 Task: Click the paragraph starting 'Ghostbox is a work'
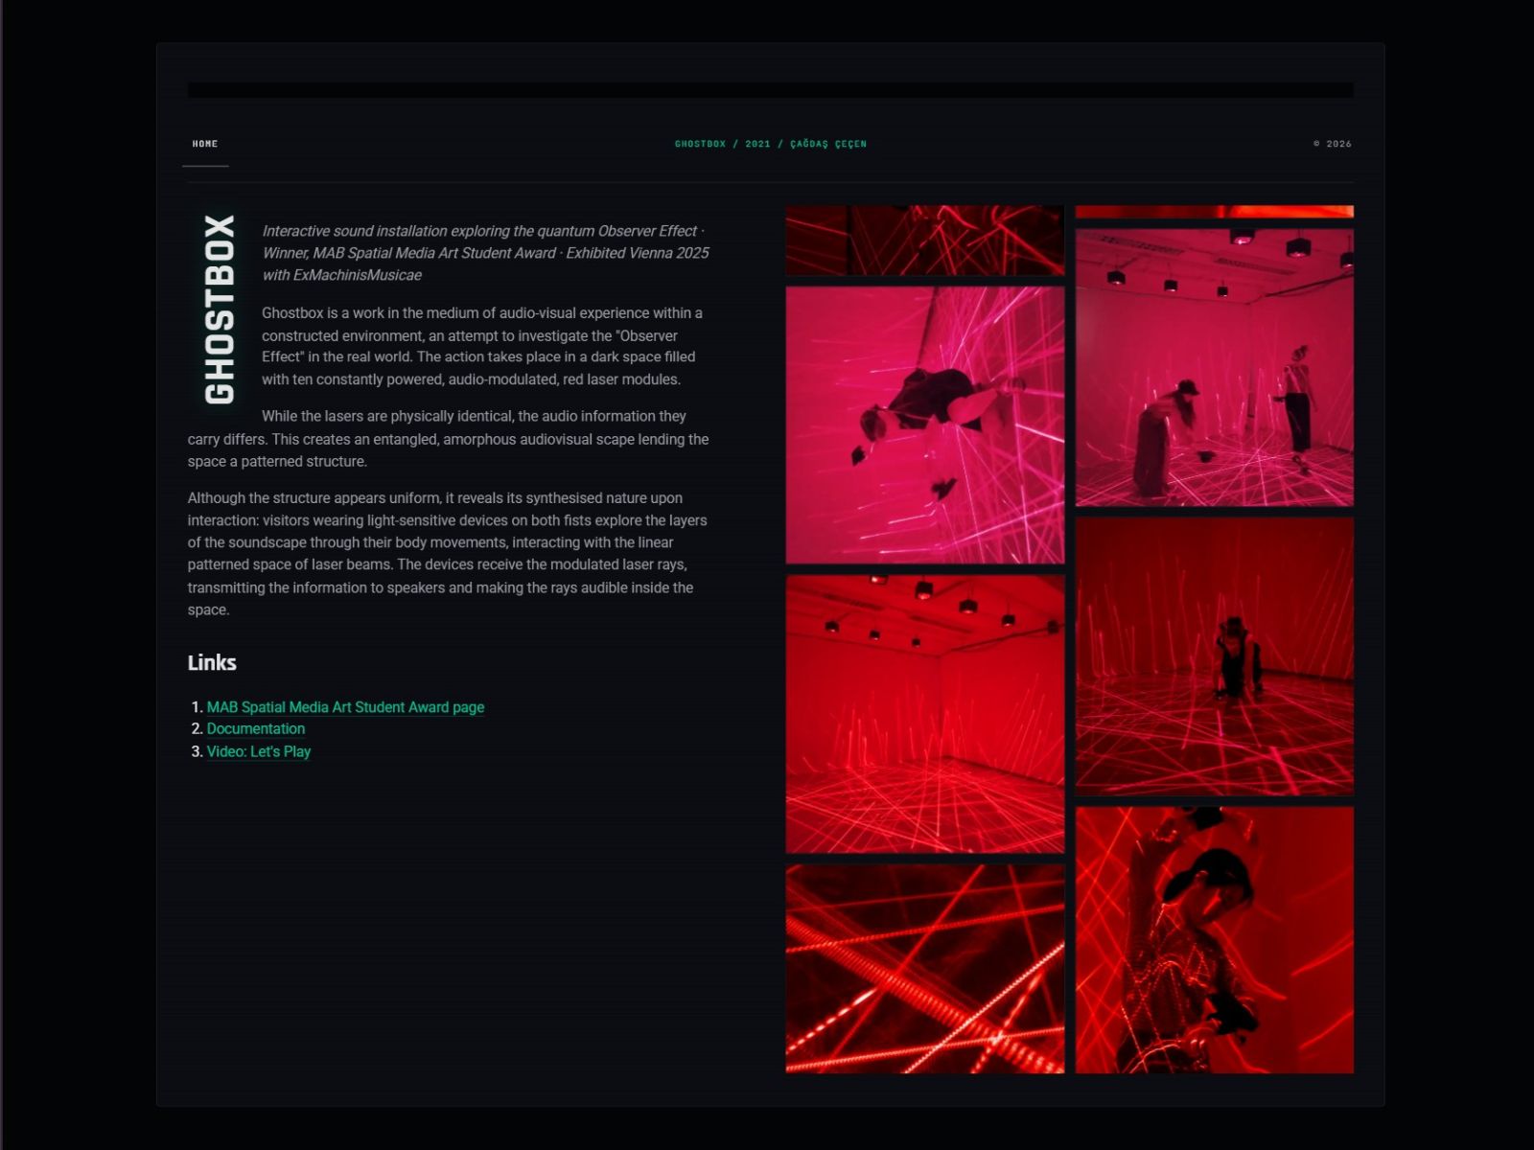484,346
